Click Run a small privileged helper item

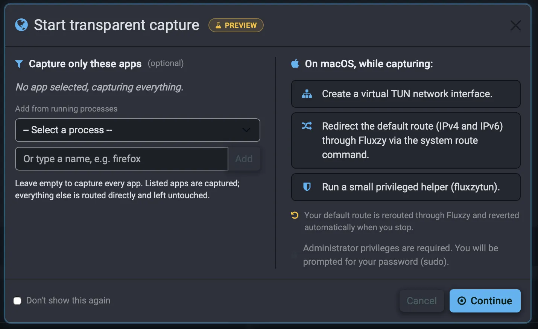coord(406,187)
